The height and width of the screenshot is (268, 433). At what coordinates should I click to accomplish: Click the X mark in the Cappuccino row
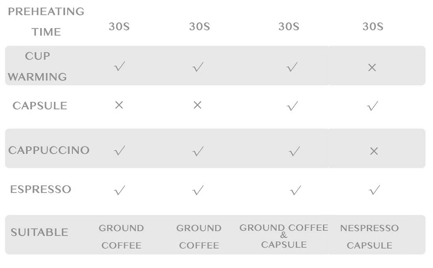pos(374,151)
